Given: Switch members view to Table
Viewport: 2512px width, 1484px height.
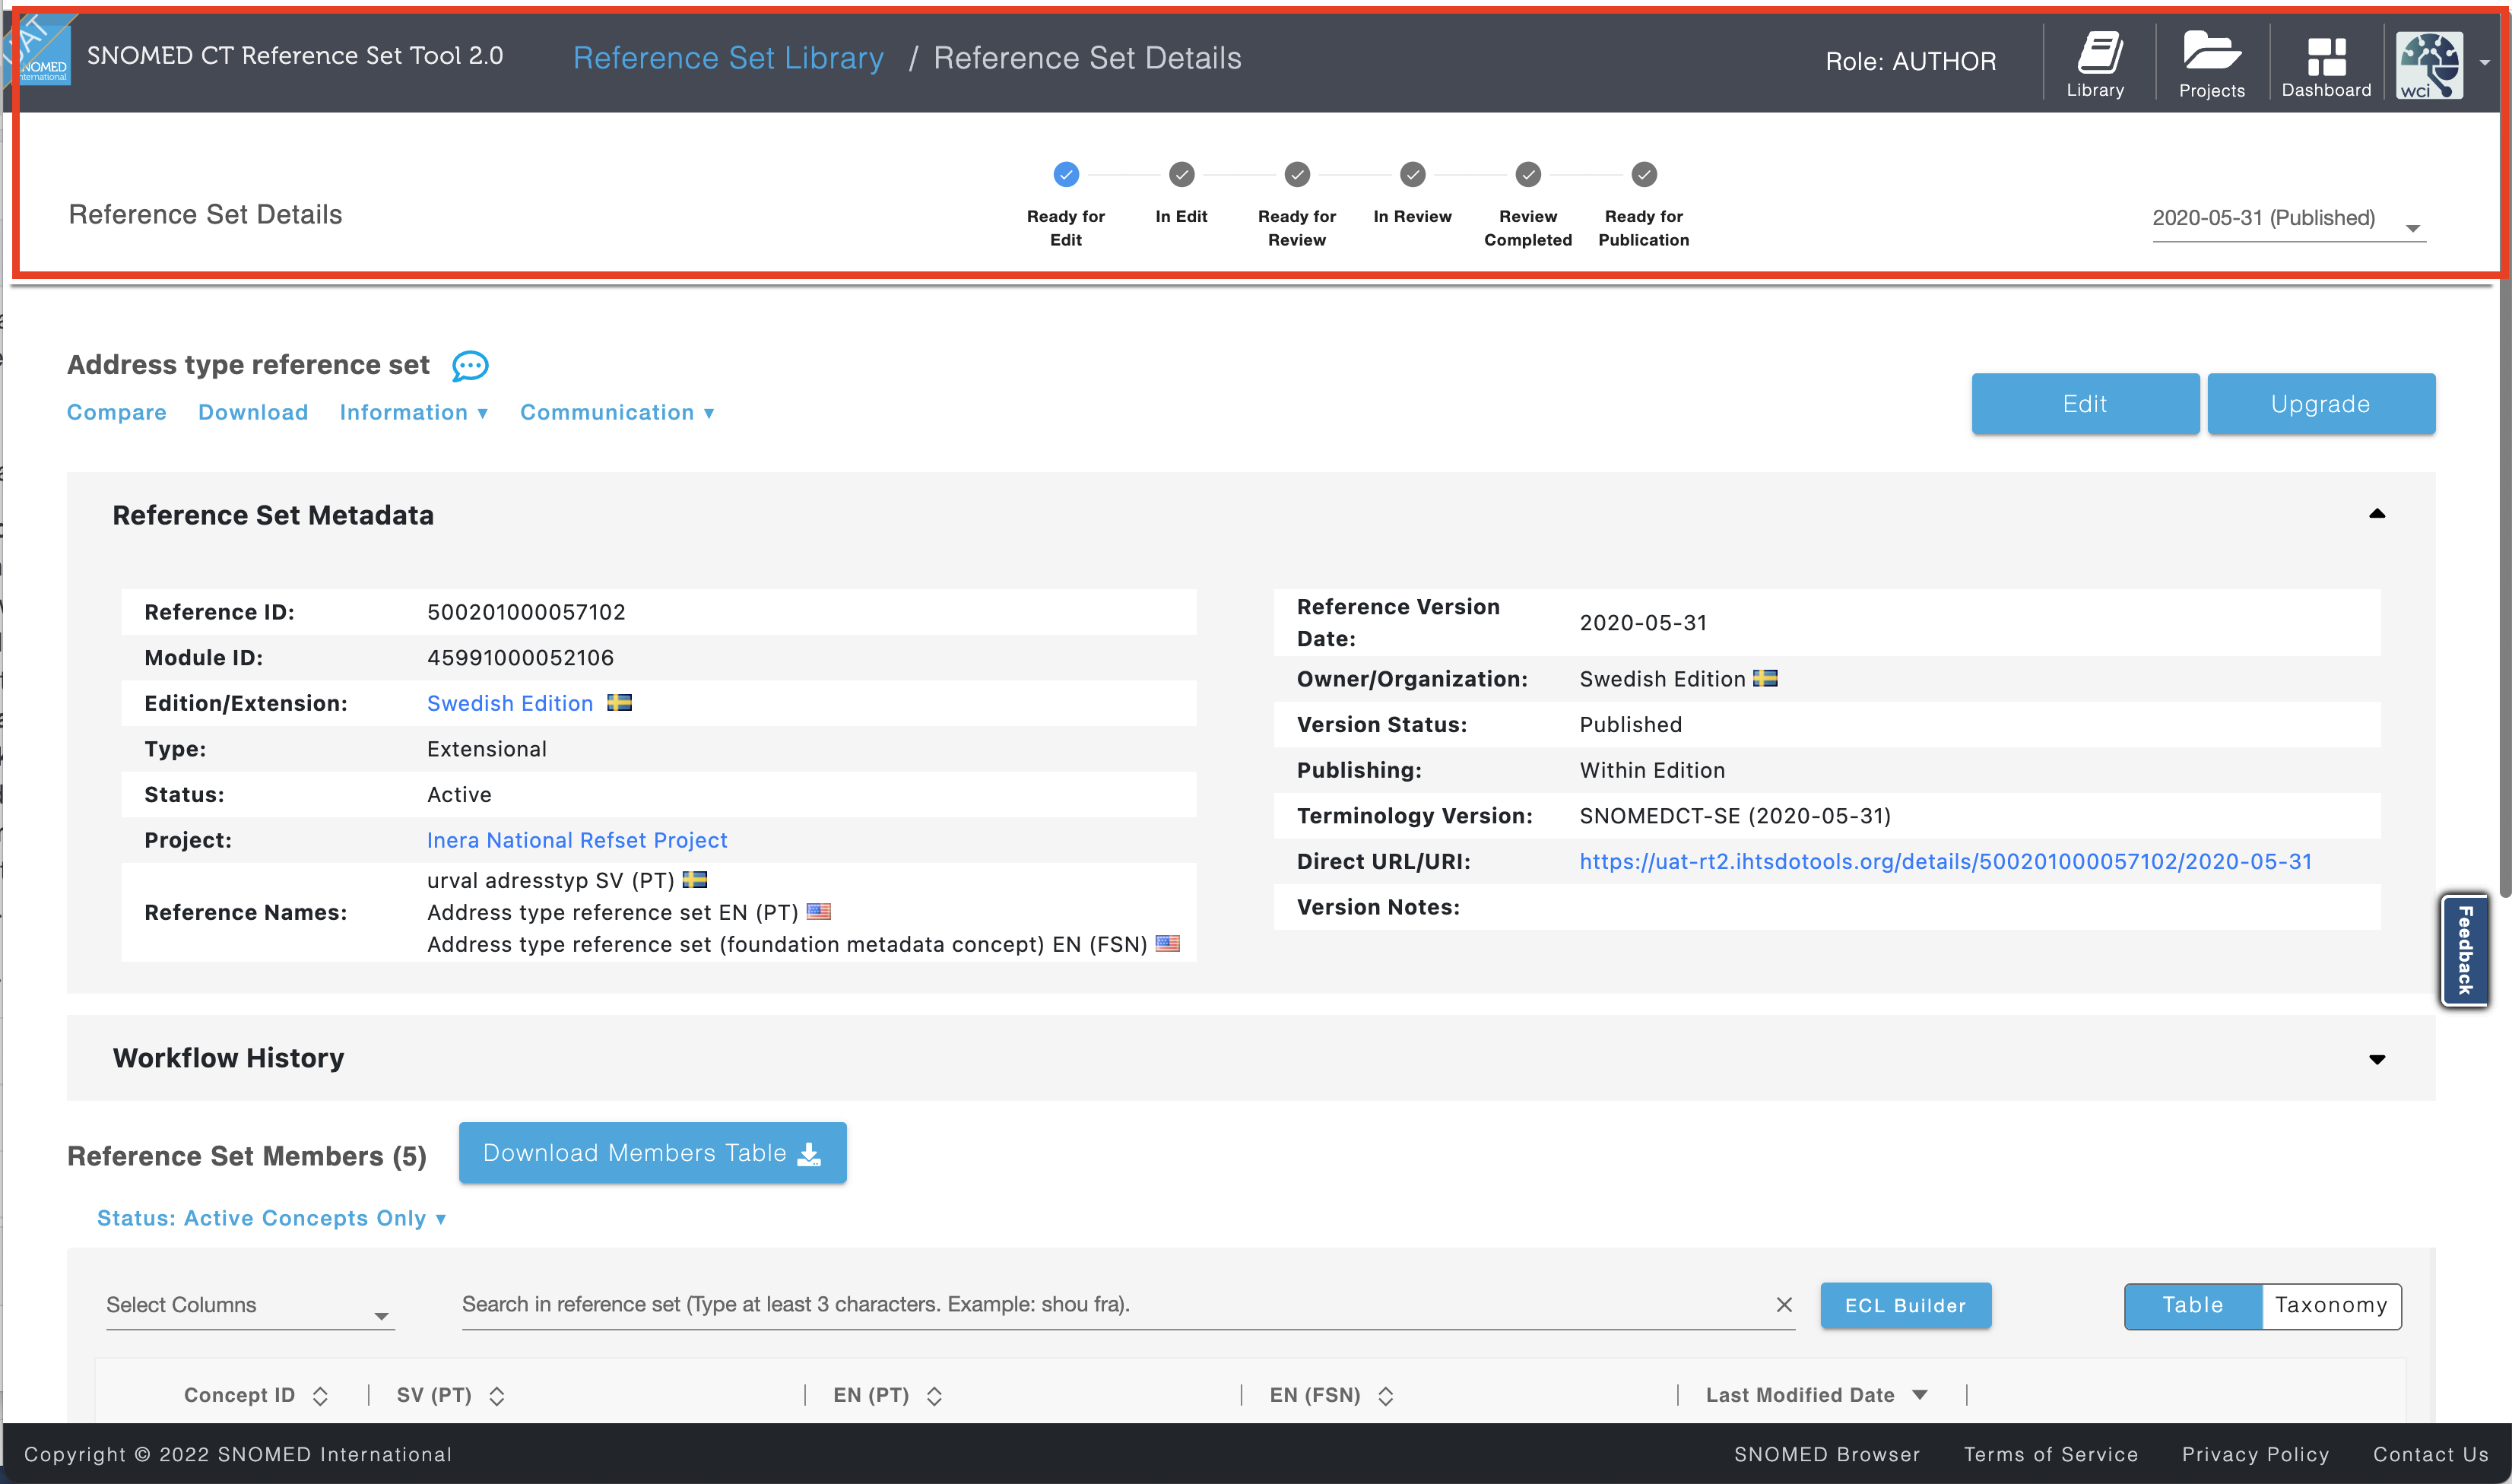Looking at the screenshot, I should pyautogui.click(x=2193, y=1305).
